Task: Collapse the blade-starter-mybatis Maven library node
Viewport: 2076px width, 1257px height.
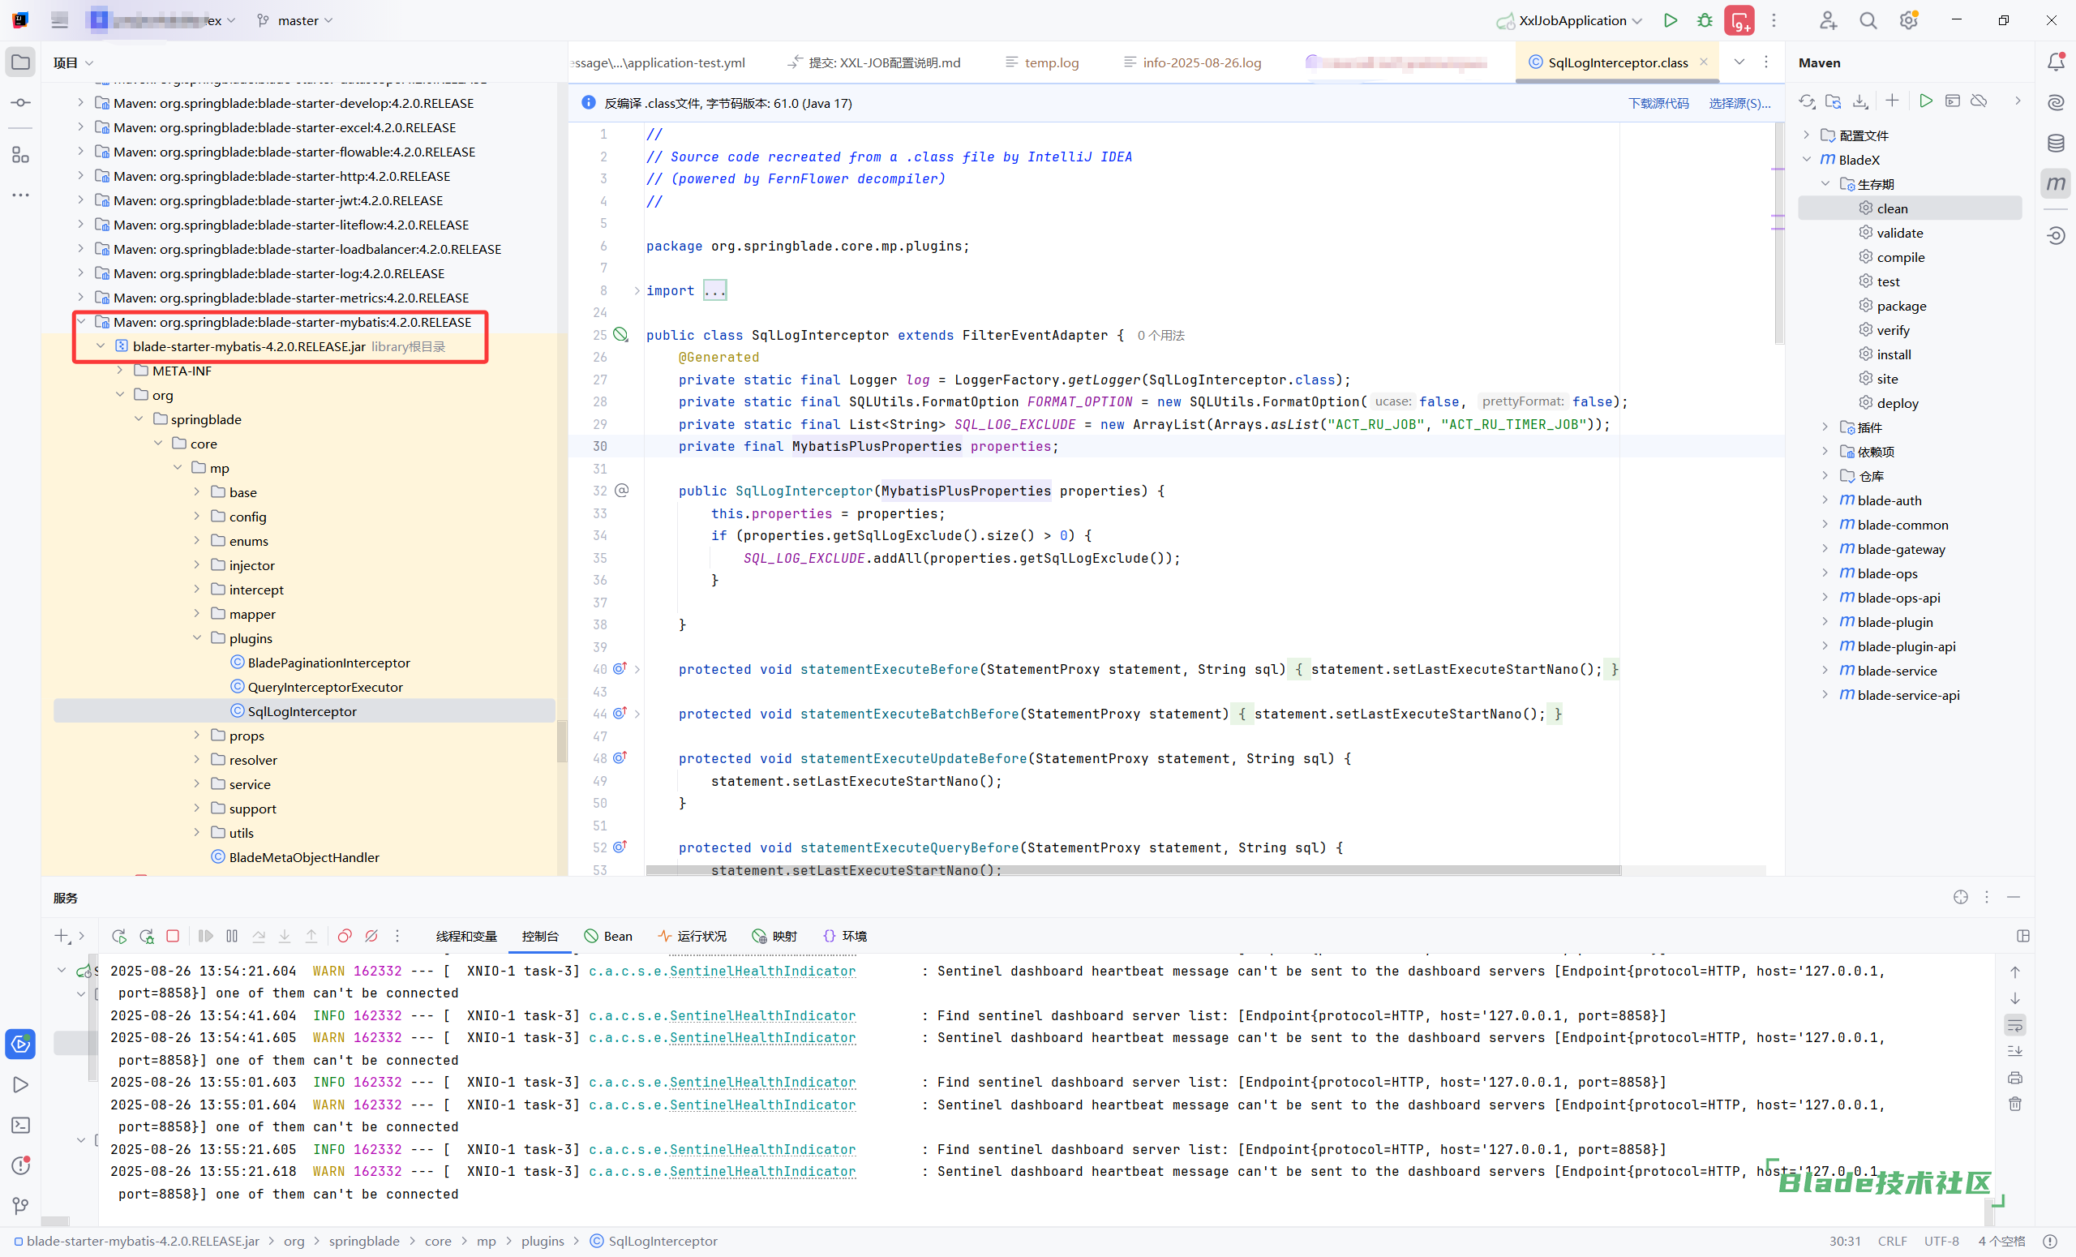Action: point(81,322)
